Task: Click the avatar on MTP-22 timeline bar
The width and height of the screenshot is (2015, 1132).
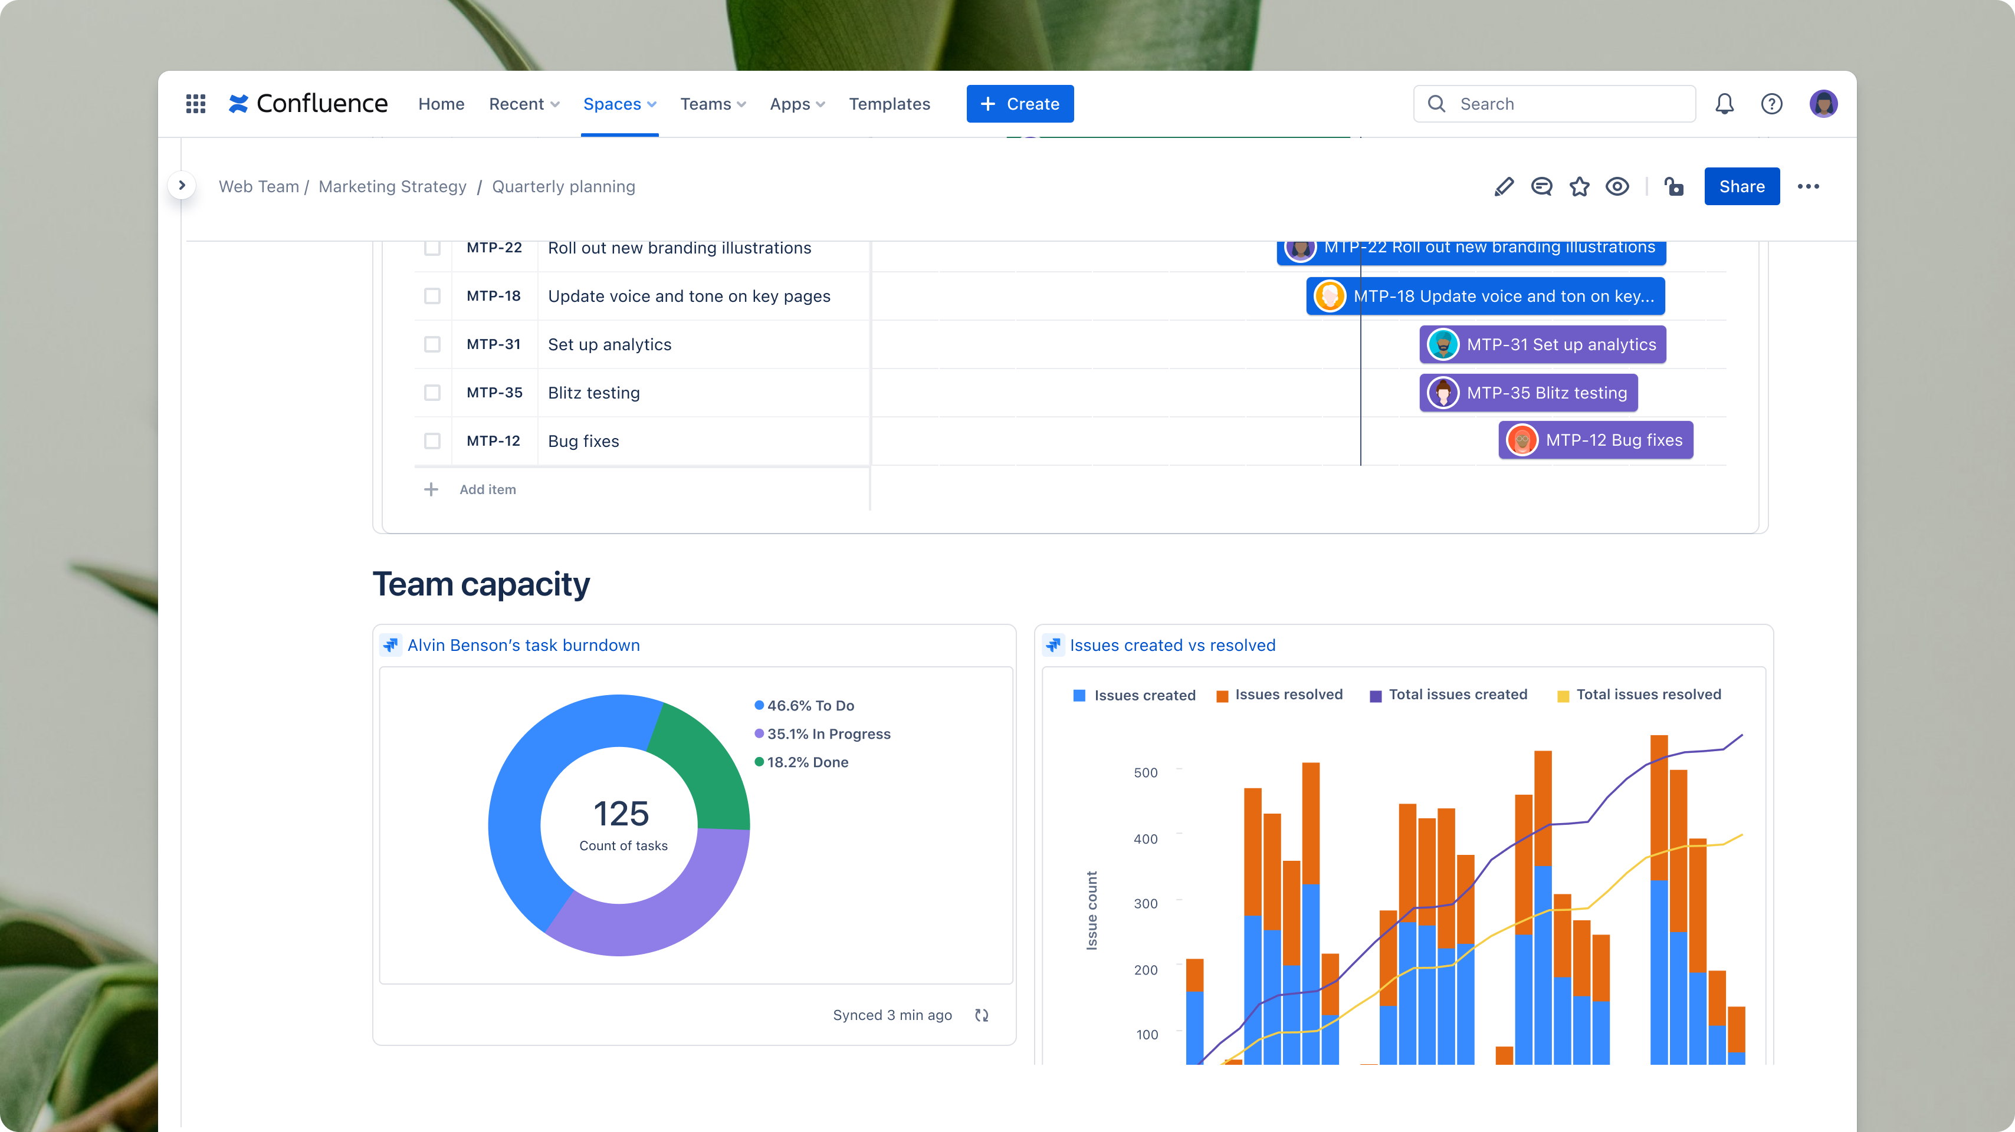Action: click(x=1300, y=250)
